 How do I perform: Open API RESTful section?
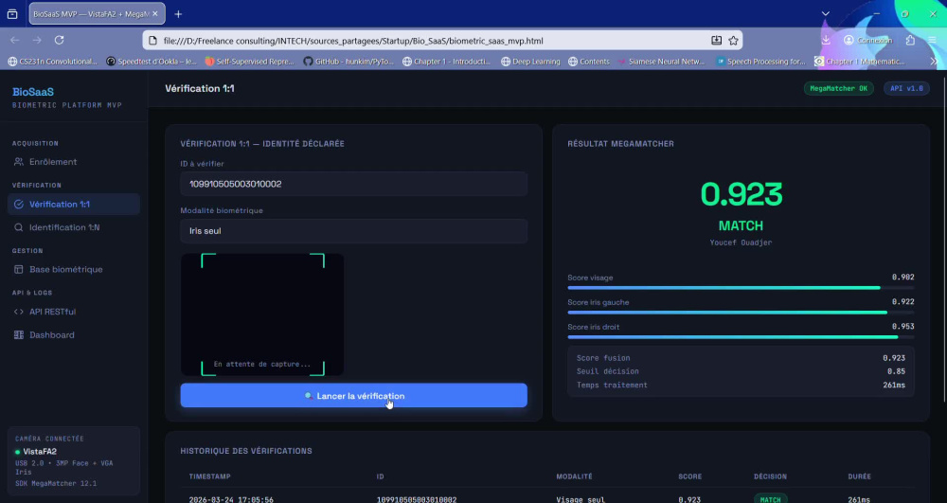click(73, 312)
